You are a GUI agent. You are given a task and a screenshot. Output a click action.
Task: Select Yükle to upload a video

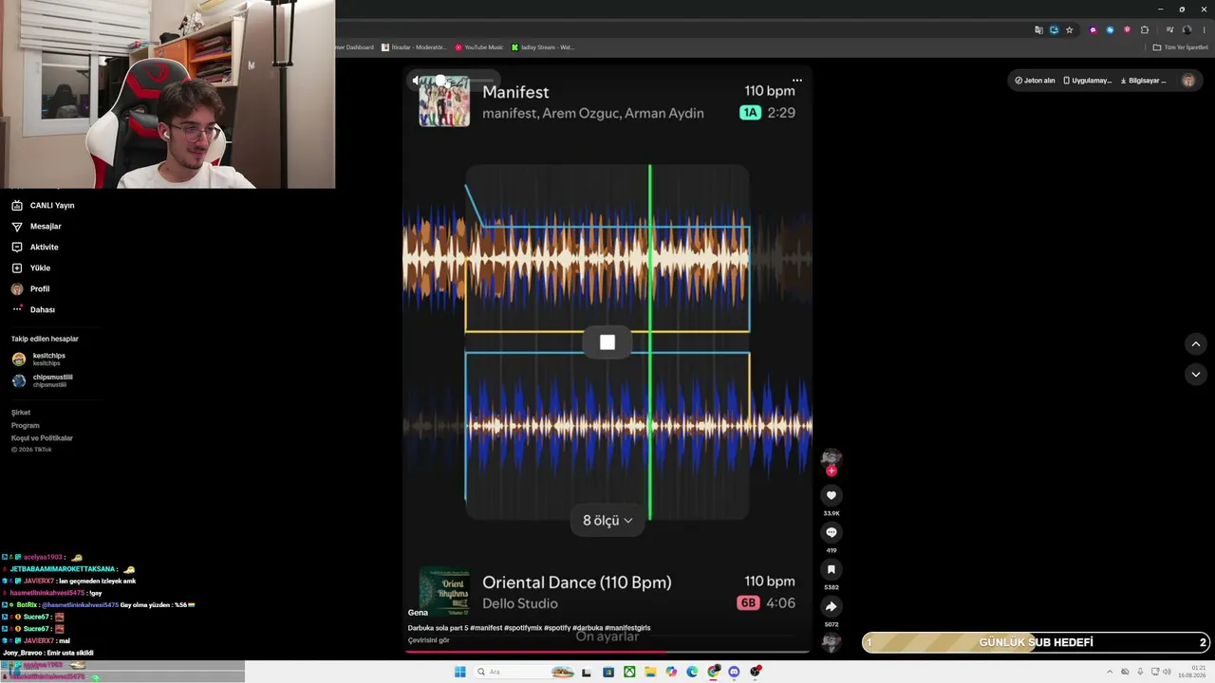click(x=31, y=268)
